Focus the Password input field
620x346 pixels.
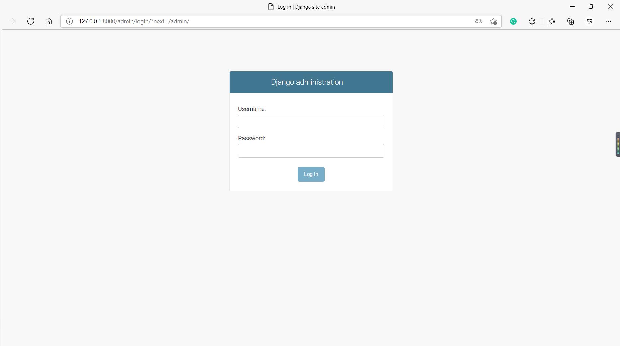pyautogui.click(x=311, y=151)
